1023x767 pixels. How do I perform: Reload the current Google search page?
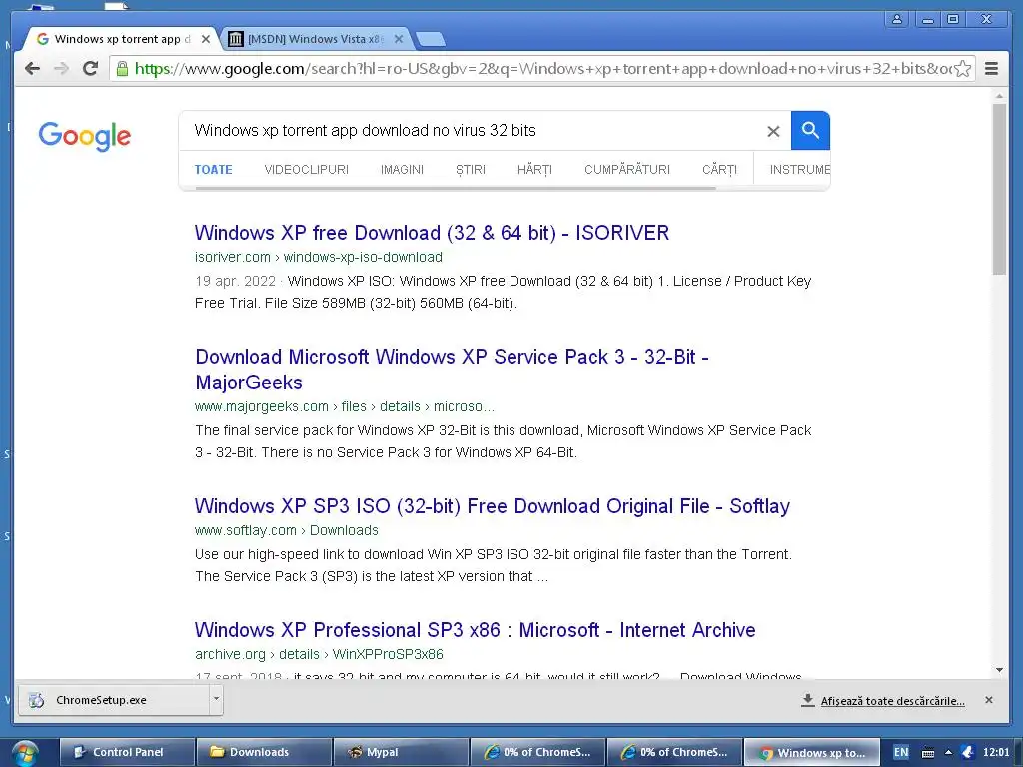91,69
